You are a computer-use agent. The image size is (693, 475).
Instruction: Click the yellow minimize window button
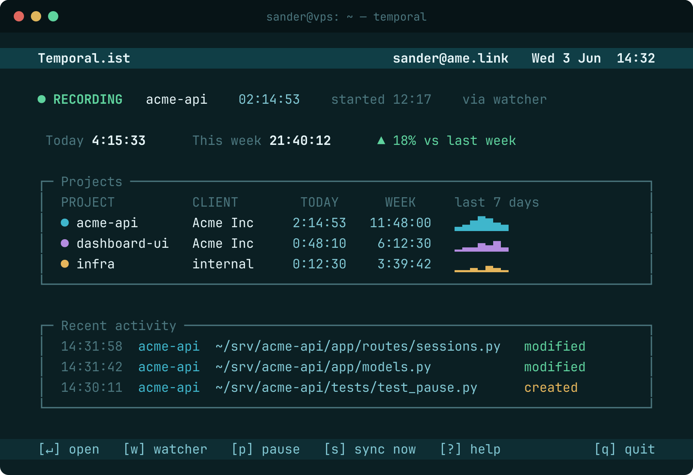click(36, 16)
